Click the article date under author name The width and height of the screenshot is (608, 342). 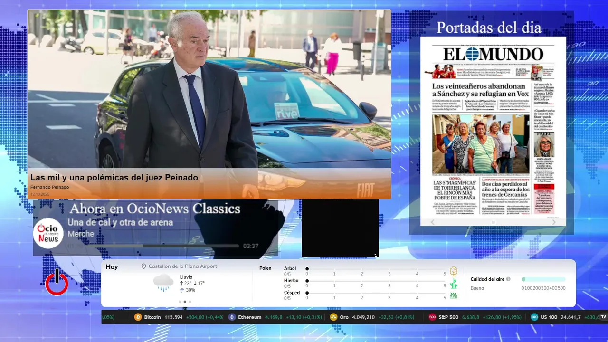tap(40, 194)
